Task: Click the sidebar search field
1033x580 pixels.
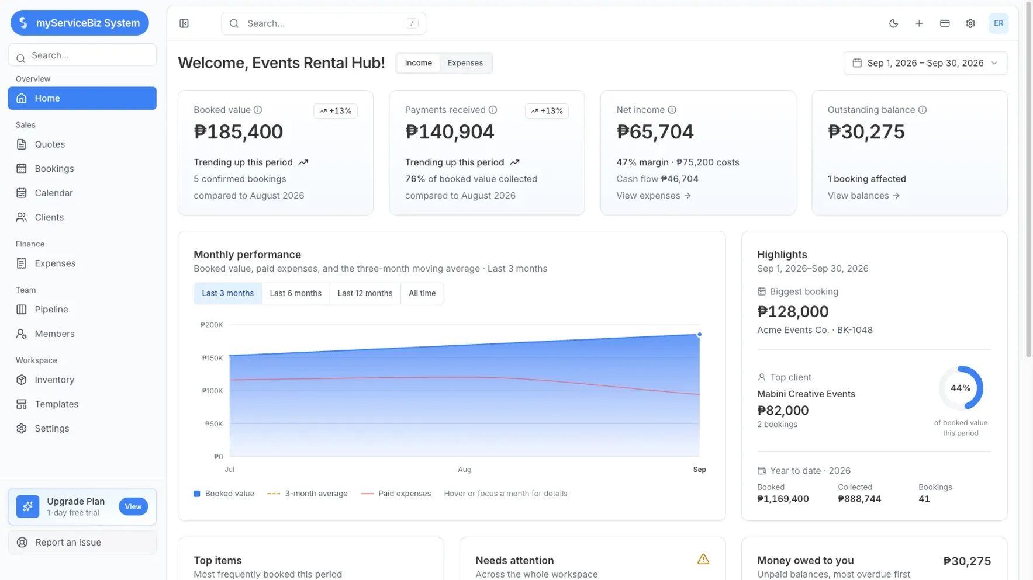Action: [82, 55]
